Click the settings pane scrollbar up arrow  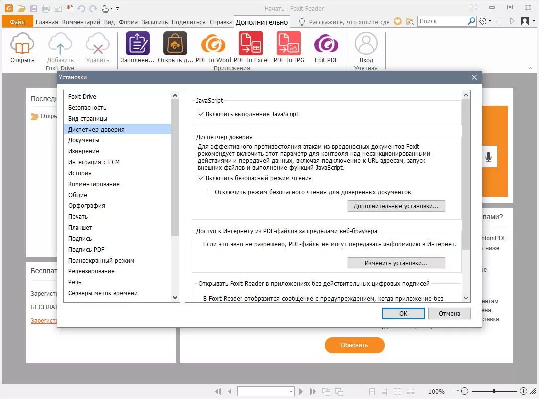466,95
